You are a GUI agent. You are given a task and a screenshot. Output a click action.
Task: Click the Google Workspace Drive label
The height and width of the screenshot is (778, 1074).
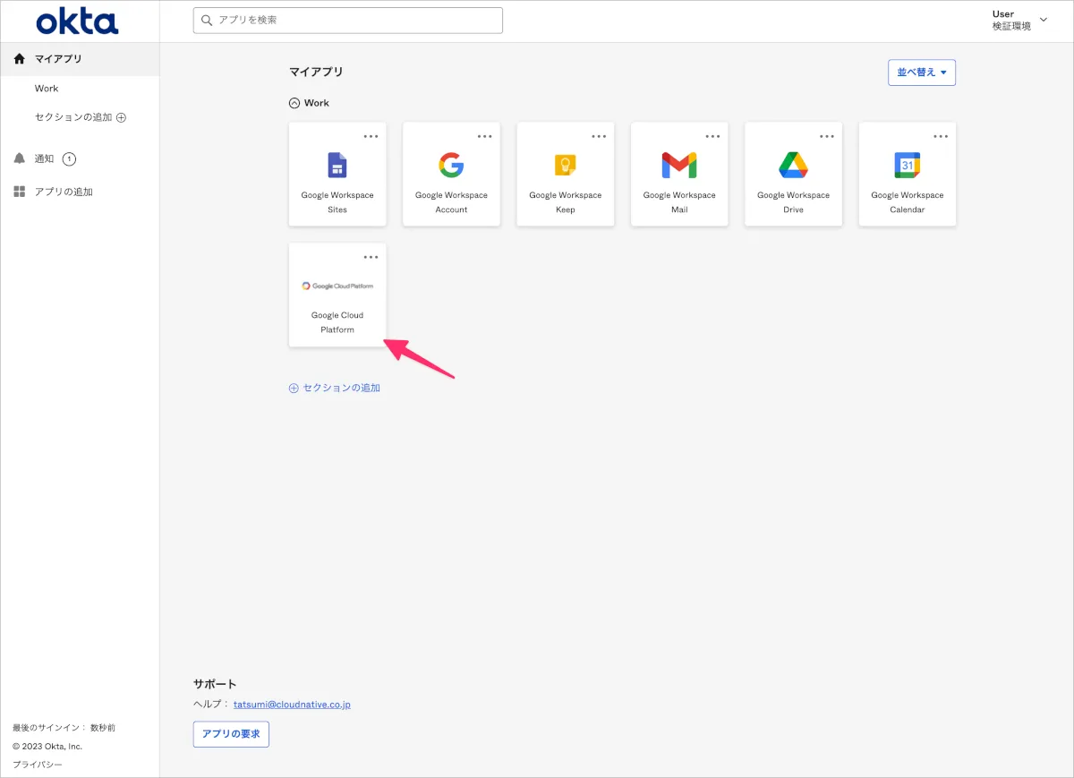(x=793, y=202)
